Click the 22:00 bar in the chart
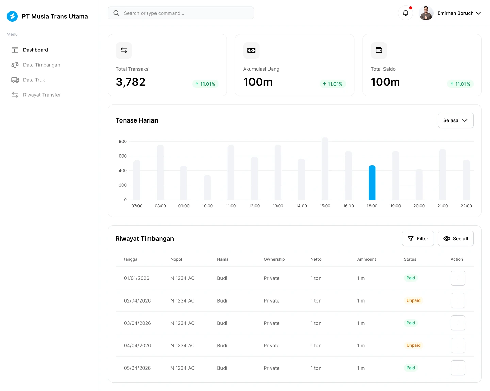Viewport: 490px width, 391px height. tap(466, 180)
